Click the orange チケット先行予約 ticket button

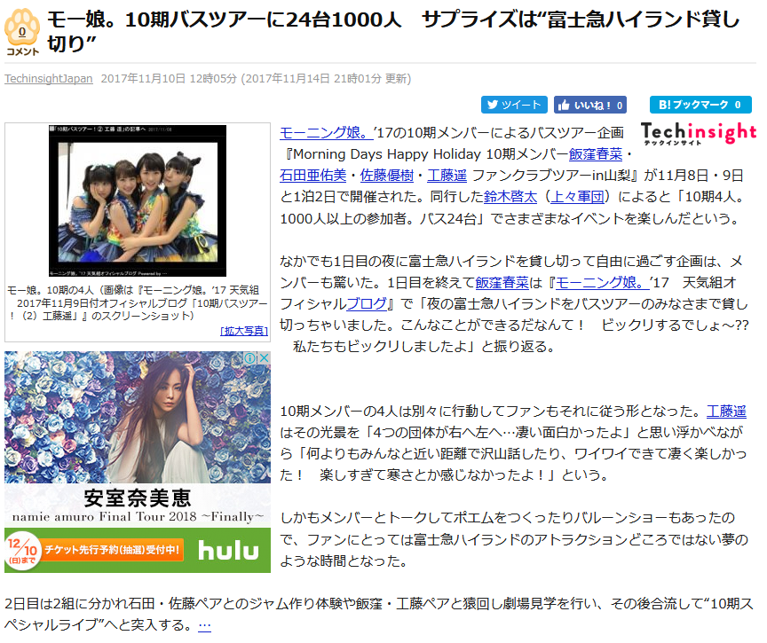click(x=112, y=550)
